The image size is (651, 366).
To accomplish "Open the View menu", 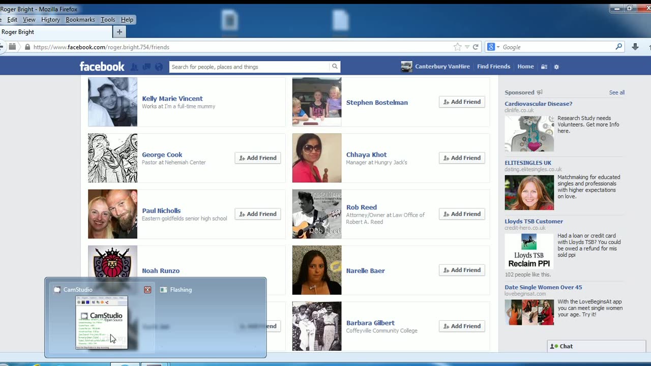I will (29, 20).
